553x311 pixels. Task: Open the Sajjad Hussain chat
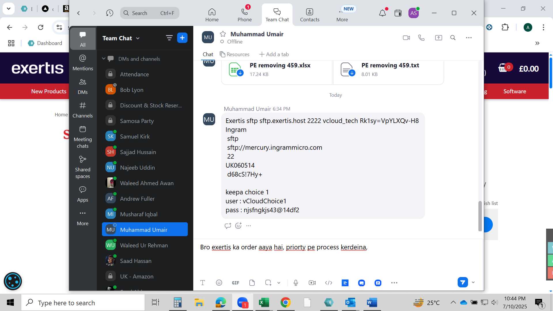click(x=145, y=152)
